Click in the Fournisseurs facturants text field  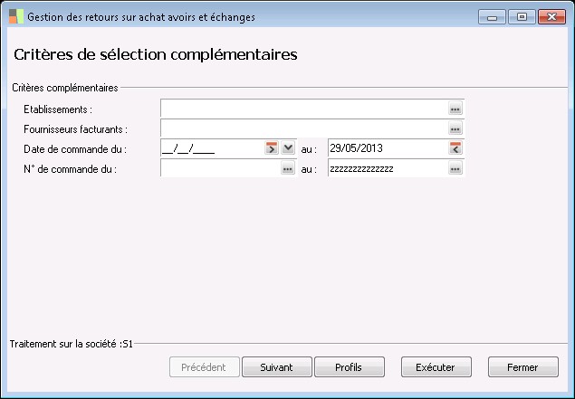303,128
